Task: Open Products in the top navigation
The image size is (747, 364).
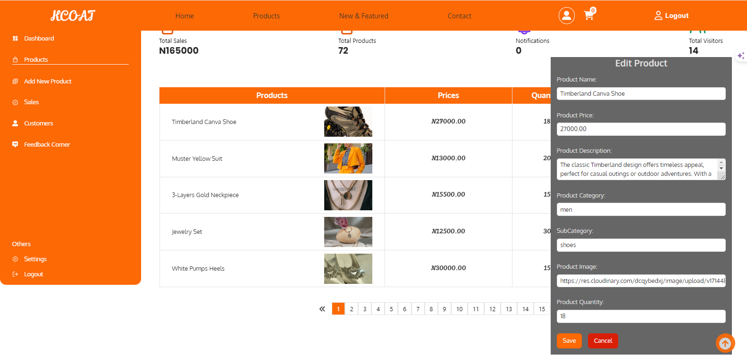Action: 266,16
